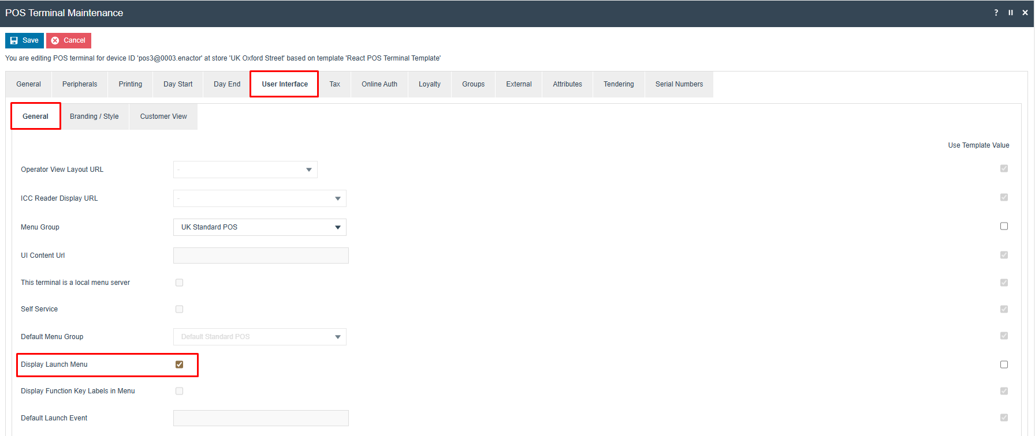The width and height of the screenshot is (1035, 436).
Task: Open the Branding / Style sub-tab
Action: [94, 116]
